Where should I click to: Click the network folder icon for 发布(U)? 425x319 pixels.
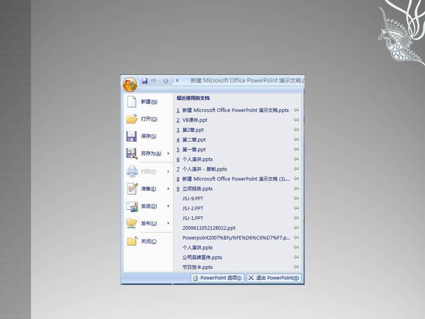132,223
